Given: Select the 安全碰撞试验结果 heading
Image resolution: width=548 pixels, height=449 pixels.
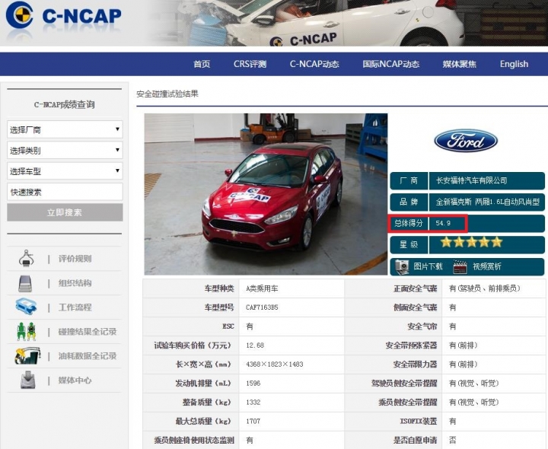Looking at the screenshot, I should coord(167,94).
